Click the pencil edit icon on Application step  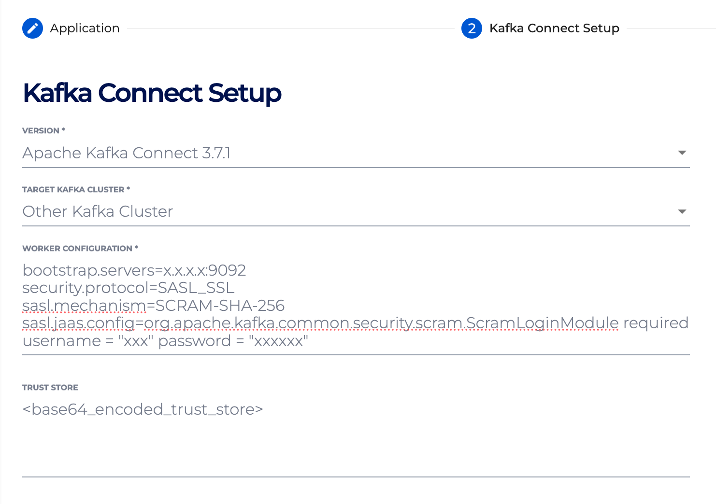pos(32,28)
